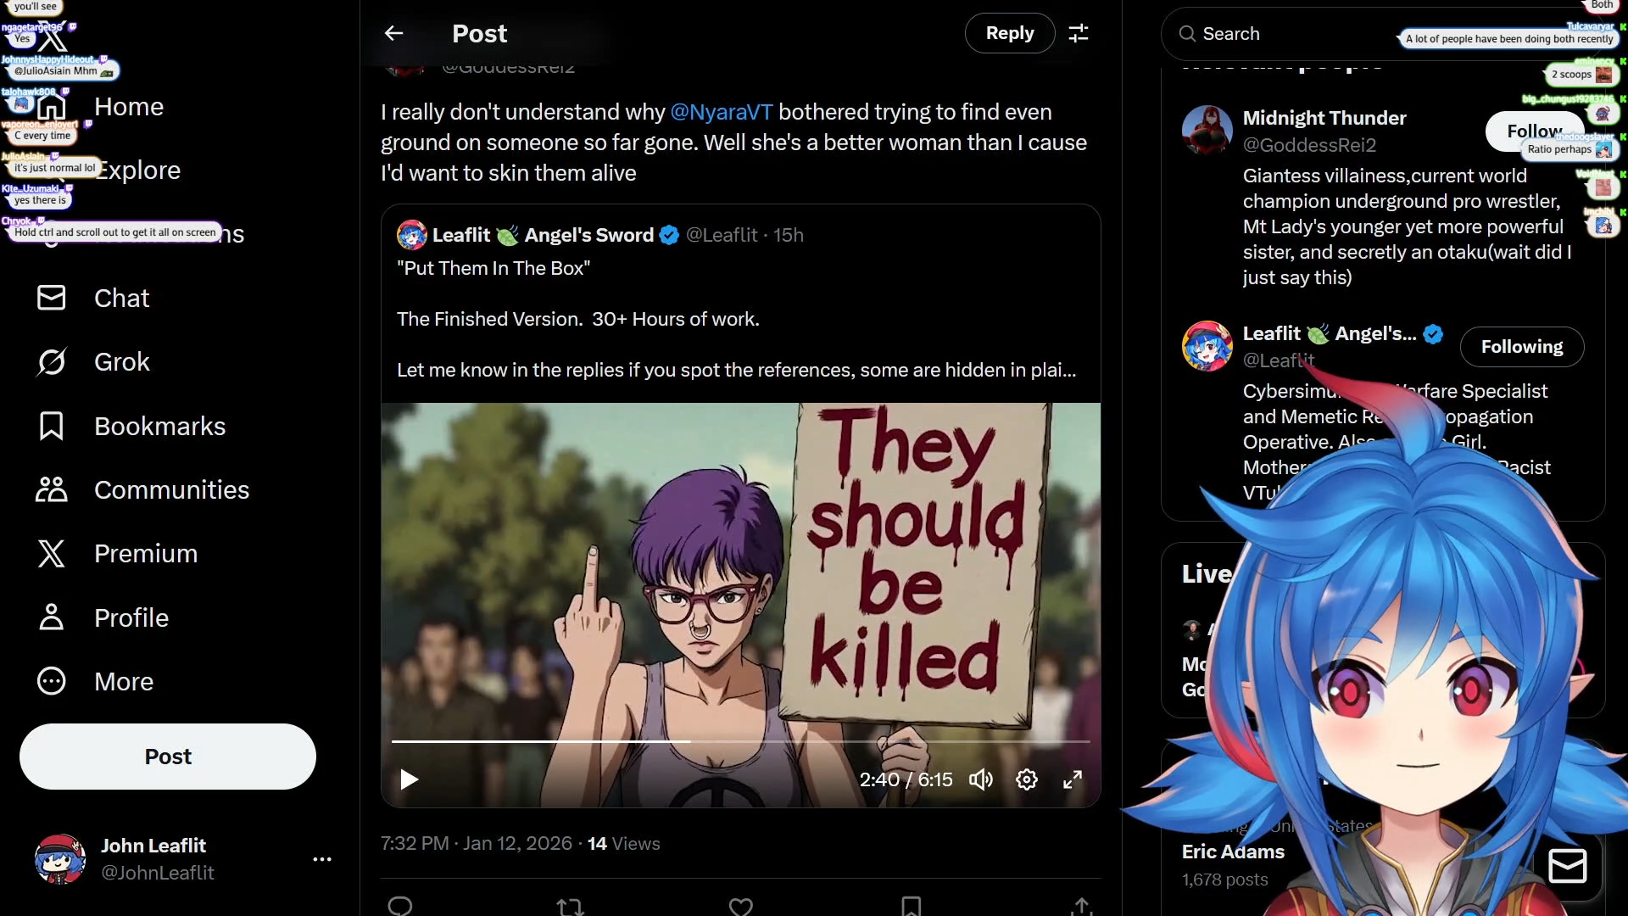Open the reply sorting filter icon

pos(1079,33)
